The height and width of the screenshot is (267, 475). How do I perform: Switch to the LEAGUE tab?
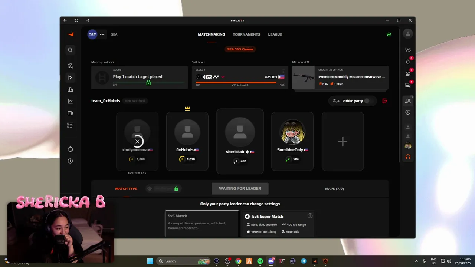(275, 34)
